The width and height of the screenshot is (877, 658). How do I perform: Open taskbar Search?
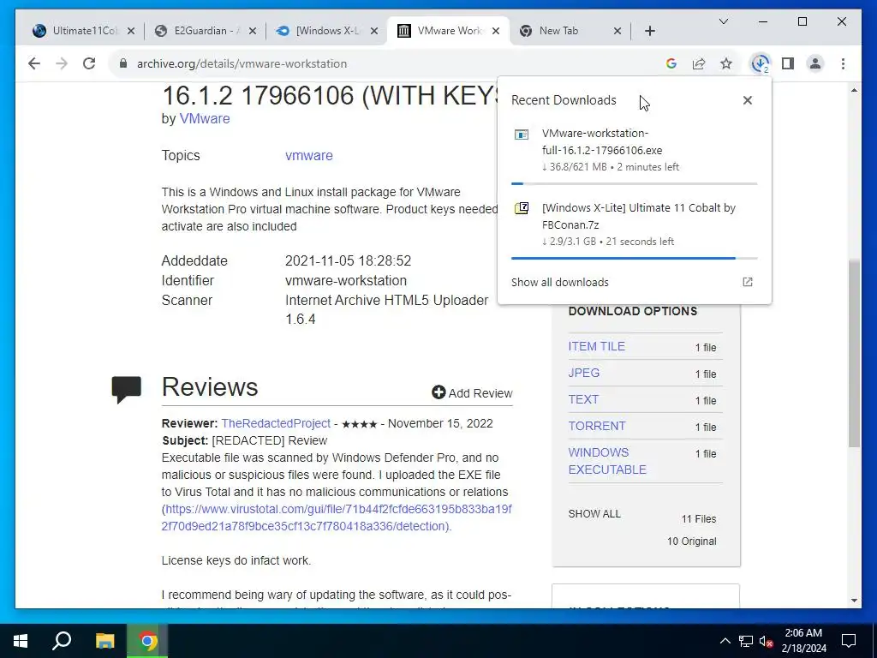tap(62, 641)
